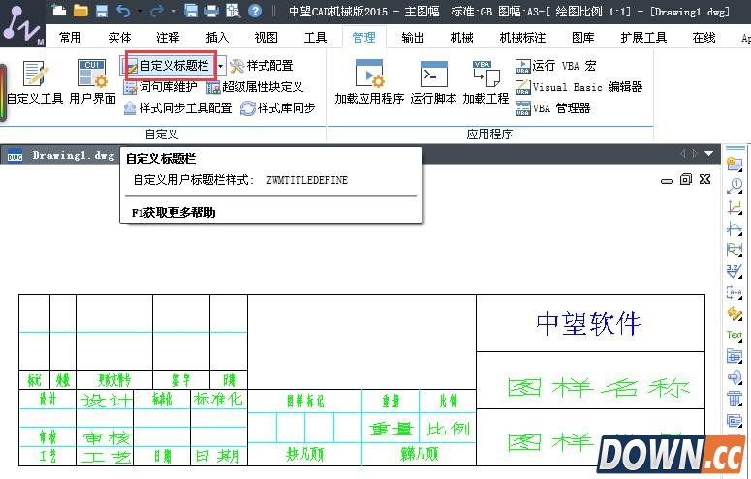
Task: Click 加载工程 button
Action: (x=485, y=81)
